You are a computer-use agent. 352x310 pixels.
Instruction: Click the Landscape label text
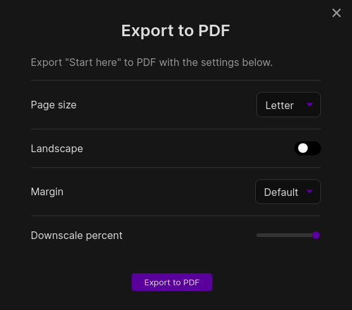[57, 148]
